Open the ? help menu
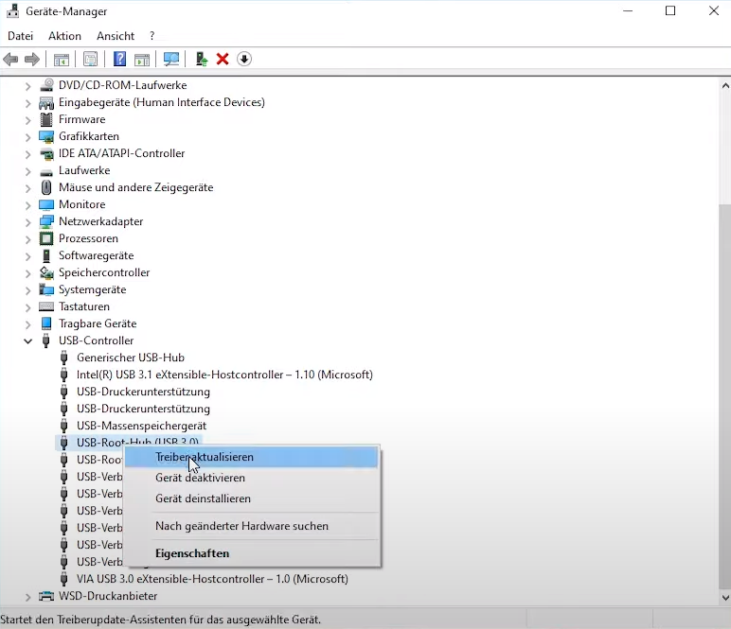 pyautogui.click(x=152, y=36)
